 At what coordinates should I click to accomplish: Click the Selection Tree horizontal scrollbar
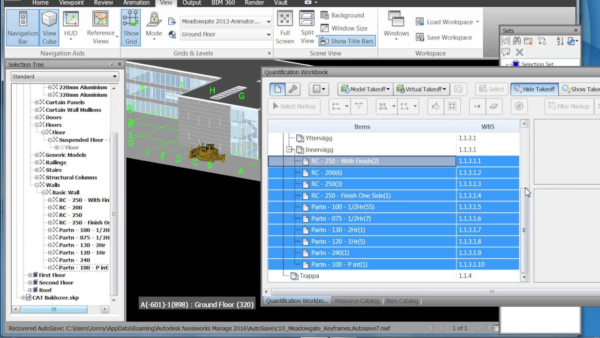click(x=54, y=309)
